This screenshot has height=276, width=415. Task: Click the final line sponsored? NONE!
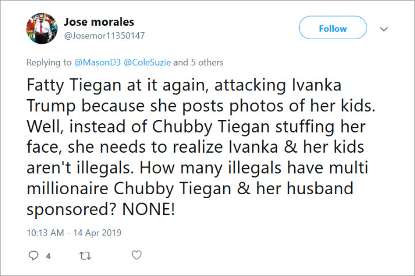(x=101, y=209)
